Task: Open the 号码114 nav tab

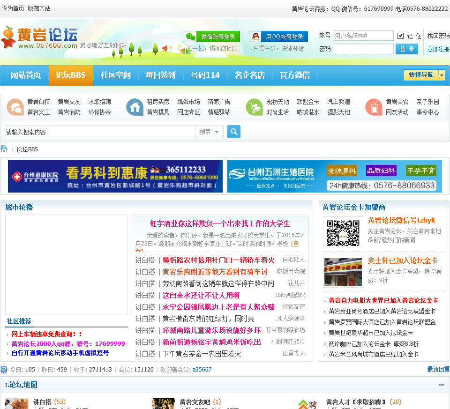Action: [205, 75]
